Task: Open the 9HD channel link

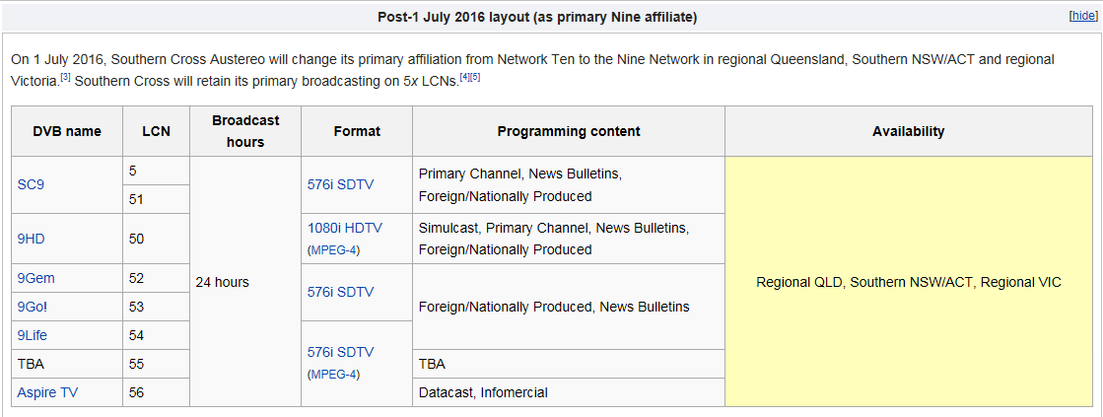Action: (x=32, y=238)
